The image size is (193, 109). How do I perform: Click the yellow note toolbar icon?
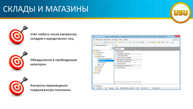pos(119,42)
